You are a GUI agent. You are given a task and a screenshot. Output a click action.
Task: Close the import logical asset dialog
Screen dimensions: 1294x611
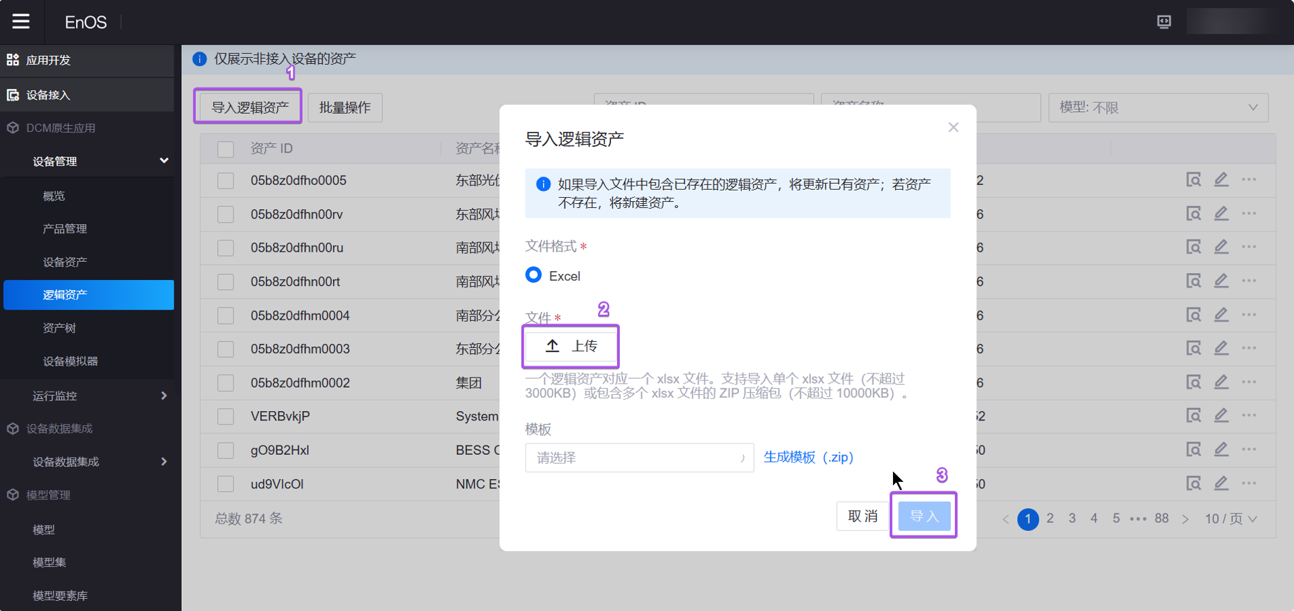click(953, 127)
